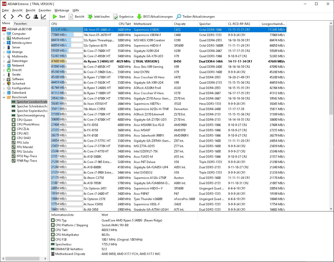Switch to the Favoriten sidebar tab

[x=20, y=23]
